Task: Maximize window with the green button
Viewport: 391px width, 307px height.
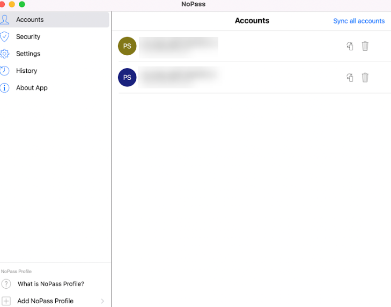Action: [x=22, y=4]
